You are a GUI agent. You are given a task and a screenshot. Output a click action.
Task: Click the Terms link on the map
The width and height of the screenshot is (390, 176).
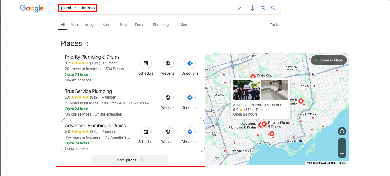pyautogui.click(x=342, y=163)
